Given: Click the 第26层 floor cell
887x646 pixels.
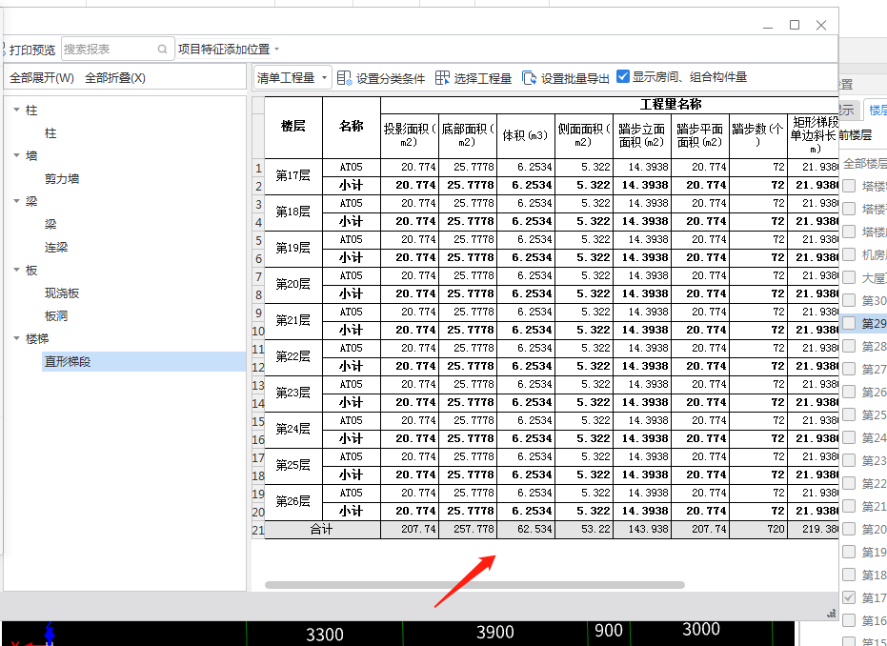Looking at the screenshot, I should pos(293,502).
